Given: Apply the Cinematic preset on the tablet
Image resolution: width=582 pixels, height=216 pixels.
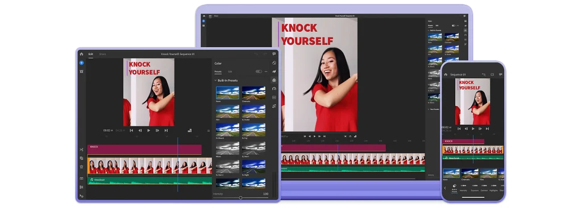Looking at the screenshot, I should pyautogui.click(x=253, y=92).
